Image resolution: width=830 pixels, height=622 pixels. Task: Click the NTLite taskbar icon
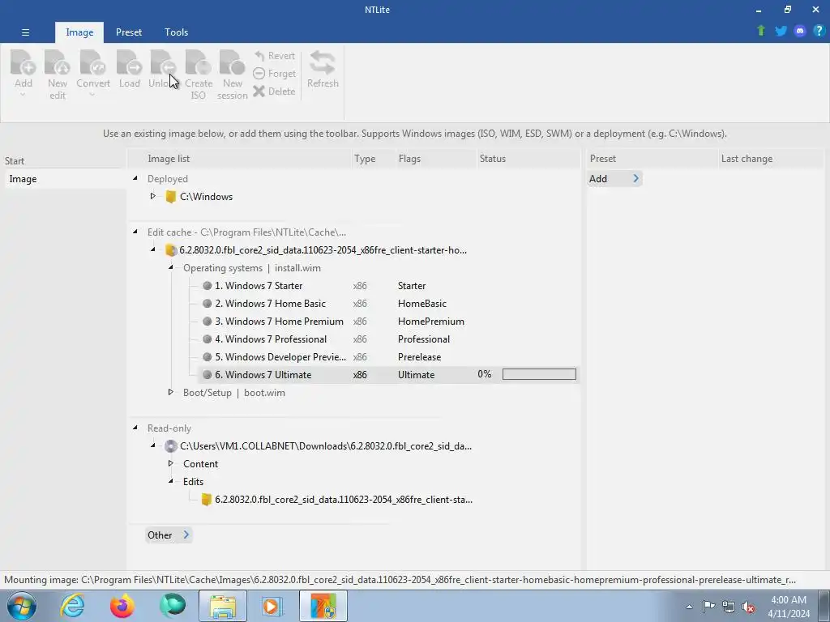323,606
